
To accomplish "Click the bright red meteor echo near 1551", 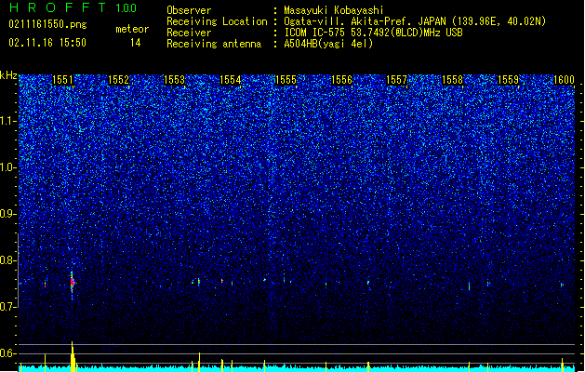I will (73, 283).
